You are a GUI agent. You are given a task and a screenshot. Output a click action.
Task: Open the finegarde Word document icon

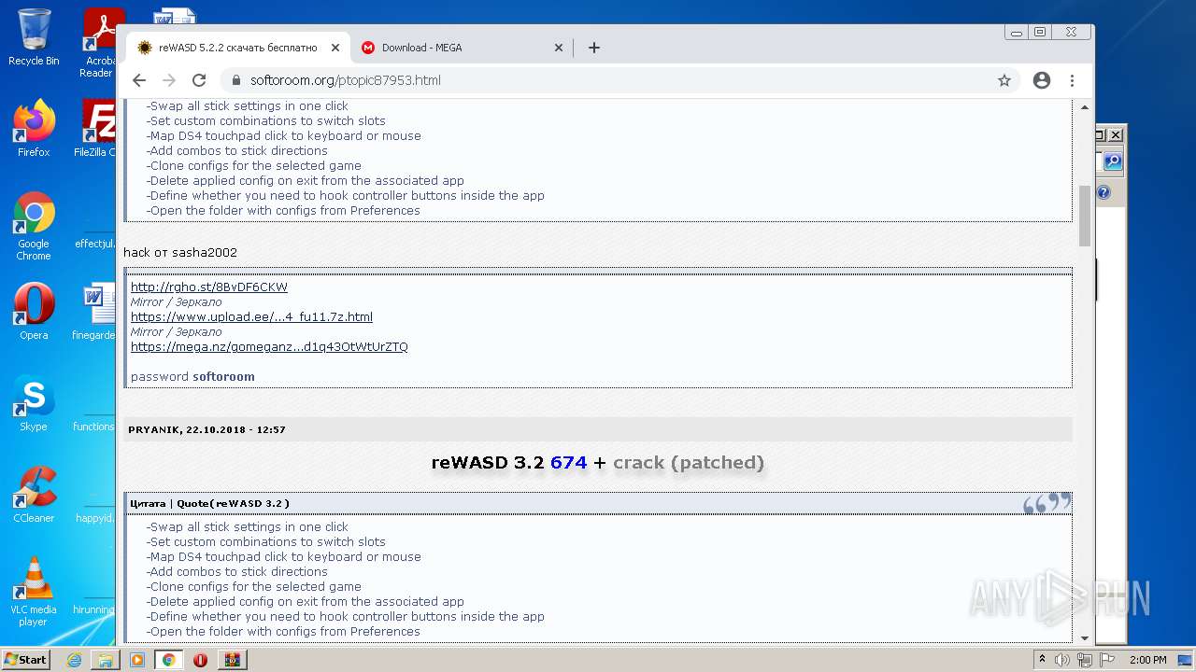point(94,311)
